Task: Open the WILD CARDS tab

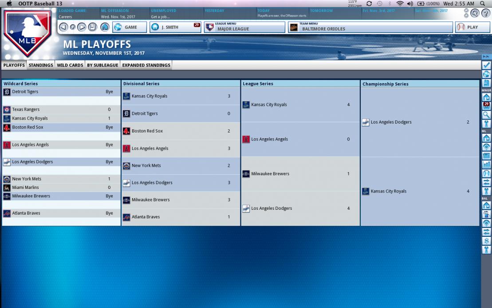Action: pos(70,65)
